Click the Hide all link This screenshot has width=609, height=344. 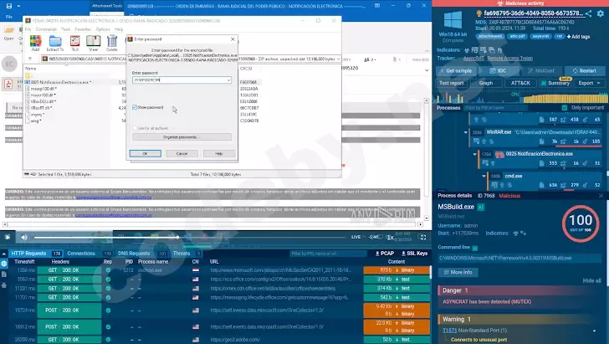592,280
